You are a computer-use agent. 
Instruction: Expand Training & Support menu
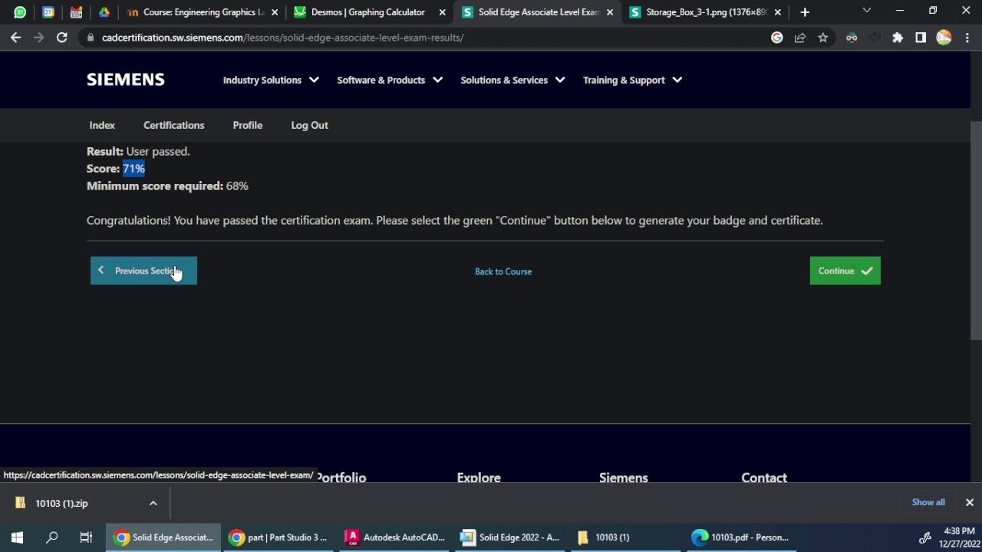632,80
